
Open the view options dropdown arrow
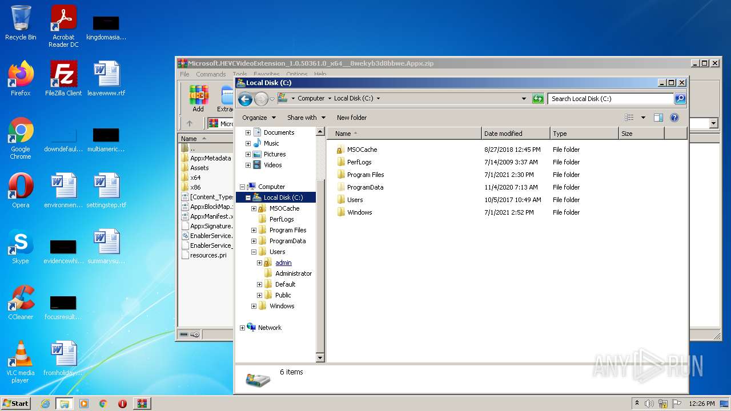(x=643, y=118)
